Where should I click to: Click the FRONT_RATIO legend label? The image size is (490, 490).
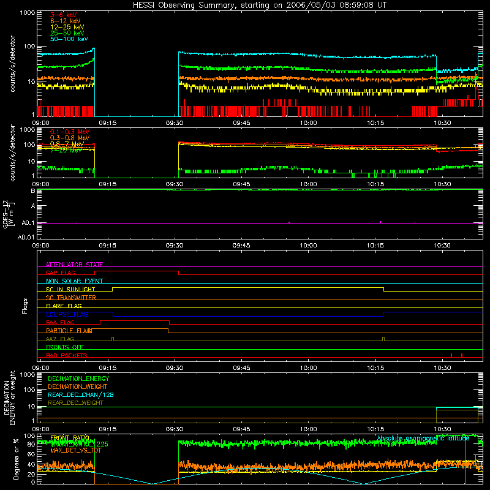[70, 438]
